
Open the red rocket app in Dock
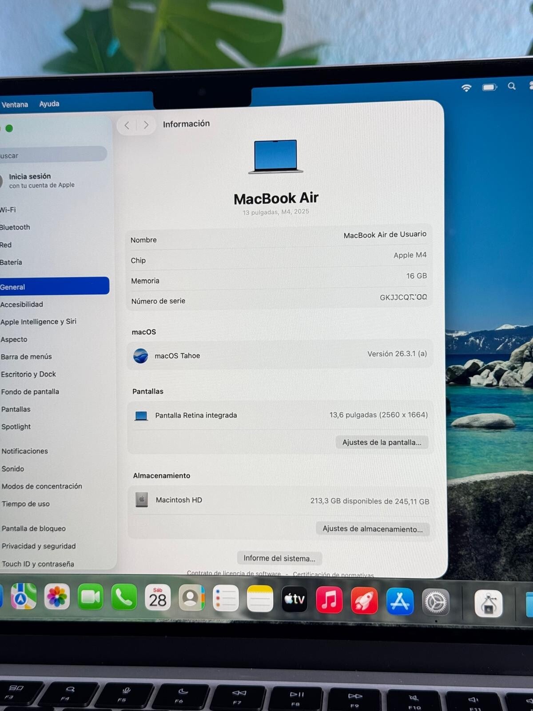click(364, 600)
